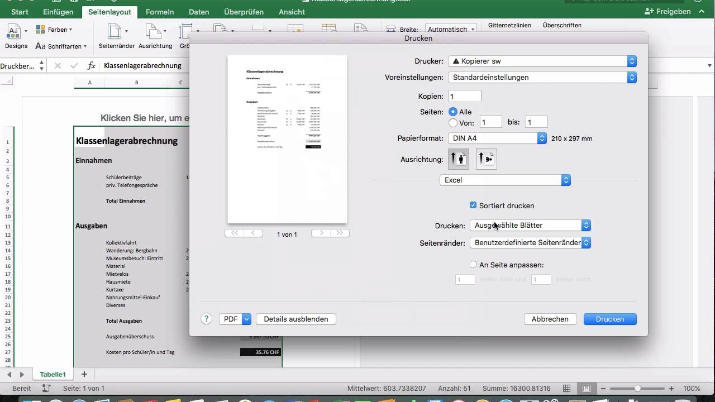This screenshot has width=715, height=402.
Task: Open print dialog help
Action: 206,319
